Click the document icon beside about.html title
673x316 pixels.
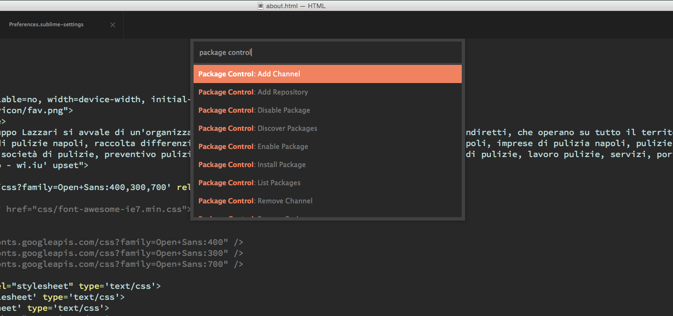pos(261,6)
